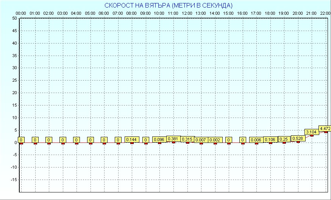Click the 0.144 data label

coord(131,140)
